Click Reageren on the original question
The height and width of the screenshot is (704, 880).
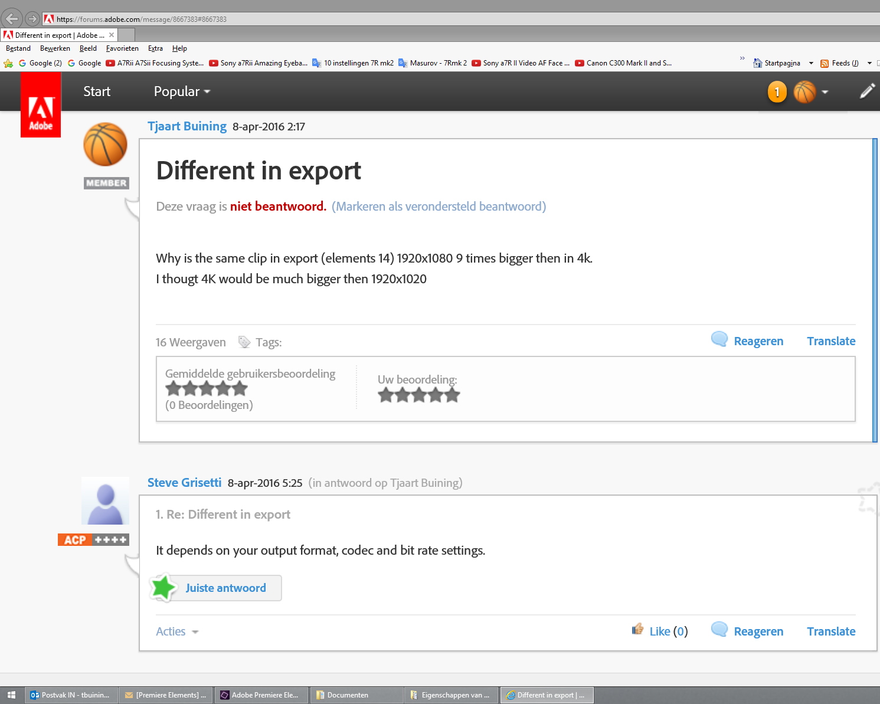tap(758, 341)
